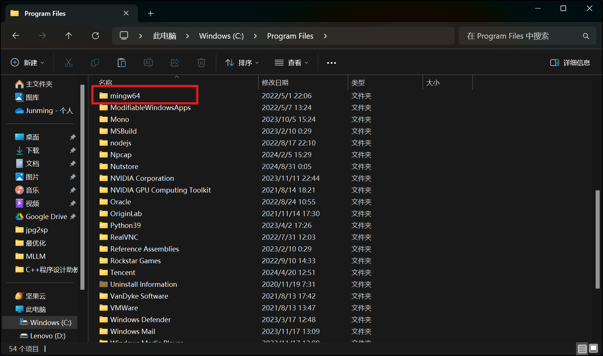The width and height of the screenshot is (603, 356).
Task: Expand chevron after the computer icon
Action: 141,36
